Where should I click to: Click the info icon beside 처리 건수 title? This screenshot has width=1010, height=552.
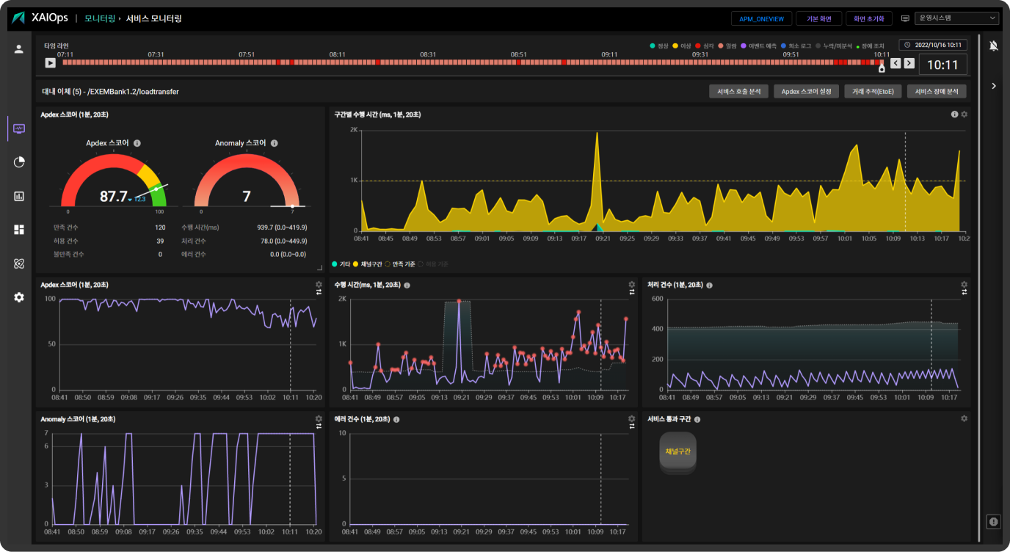709,285
